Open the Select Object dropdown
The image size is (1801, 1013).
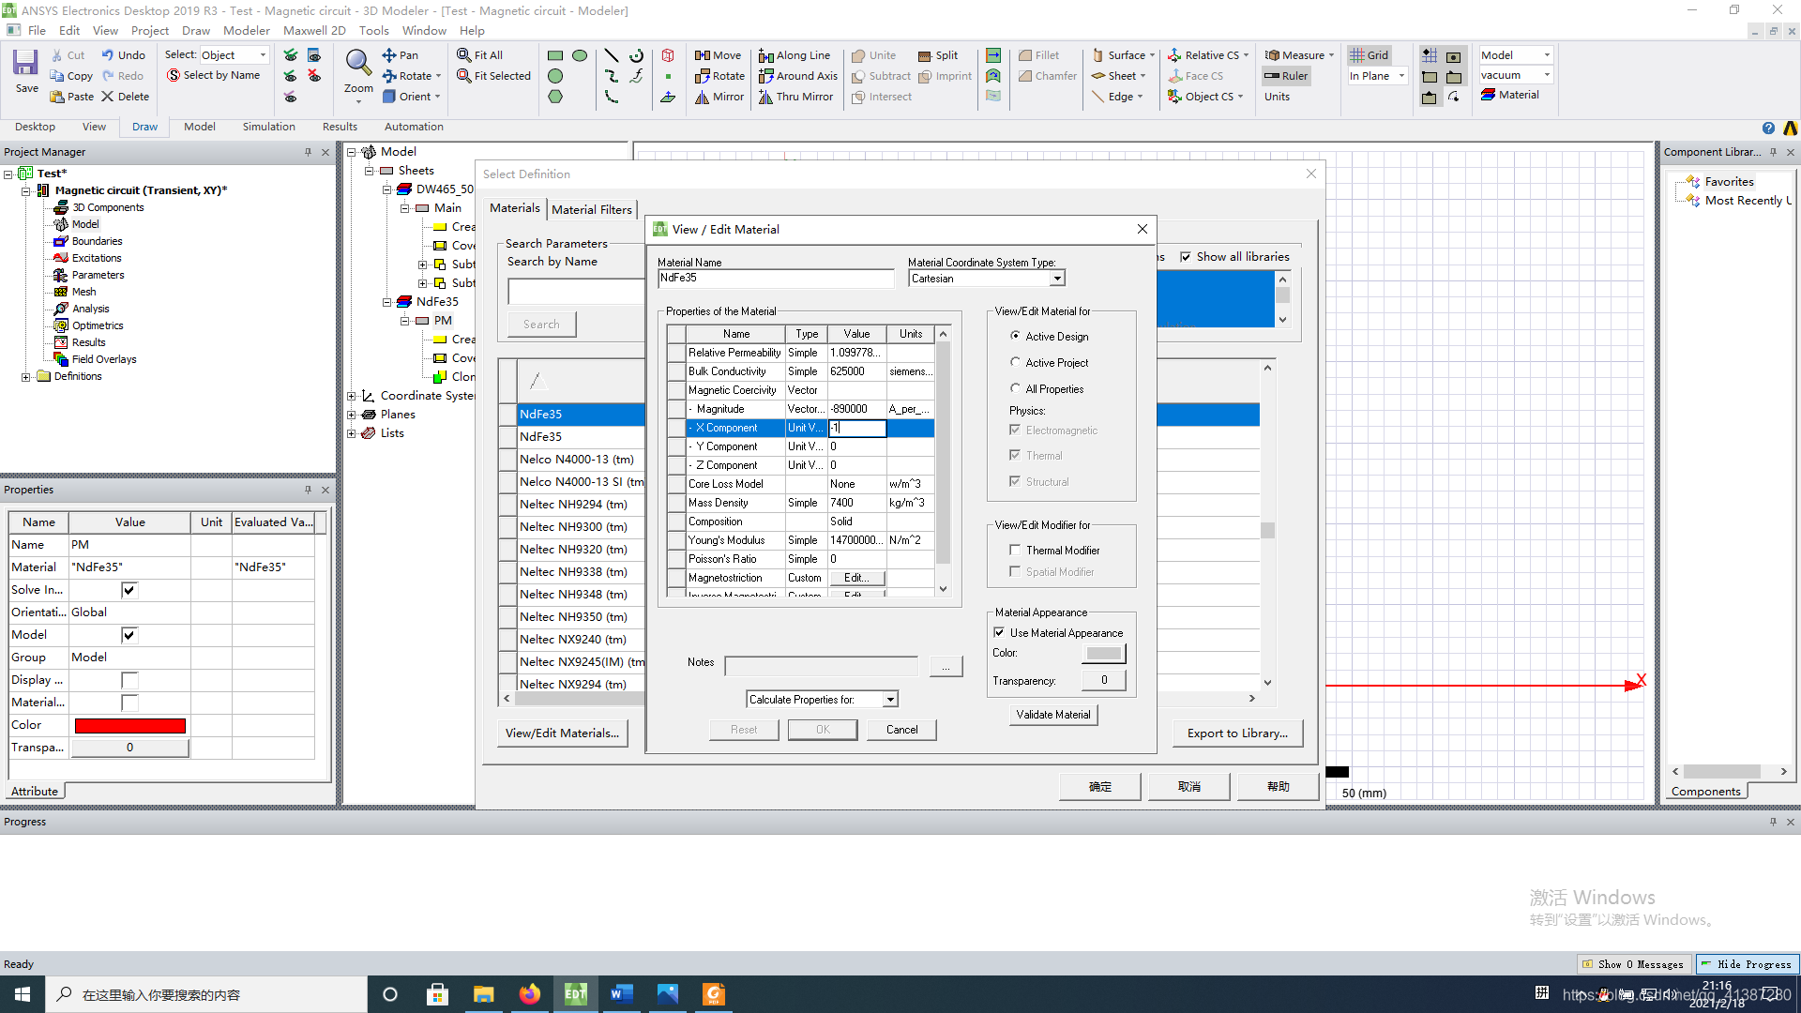pos(234,55)
